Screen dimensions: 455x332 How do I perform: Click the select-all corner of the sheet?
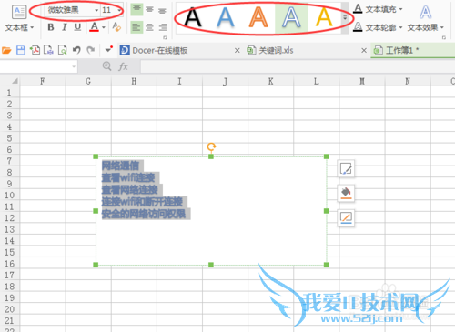coord(15,81)
